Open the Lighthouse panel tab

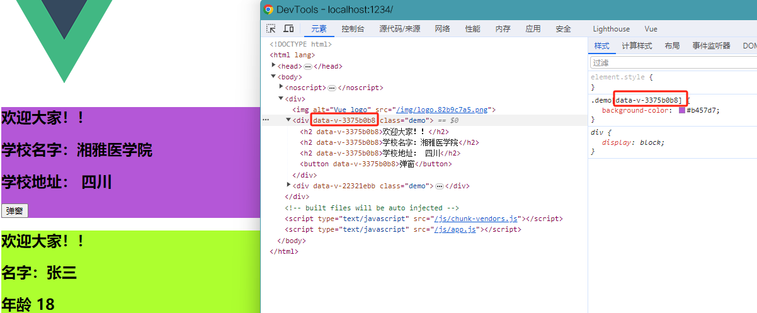point(611,29)
